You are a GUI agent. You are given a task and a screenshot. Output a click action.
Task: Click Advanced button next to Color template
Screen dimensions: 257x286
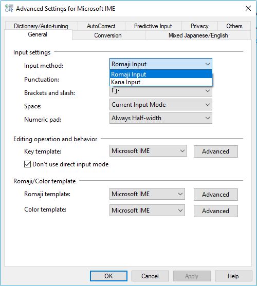click(216, 211)
